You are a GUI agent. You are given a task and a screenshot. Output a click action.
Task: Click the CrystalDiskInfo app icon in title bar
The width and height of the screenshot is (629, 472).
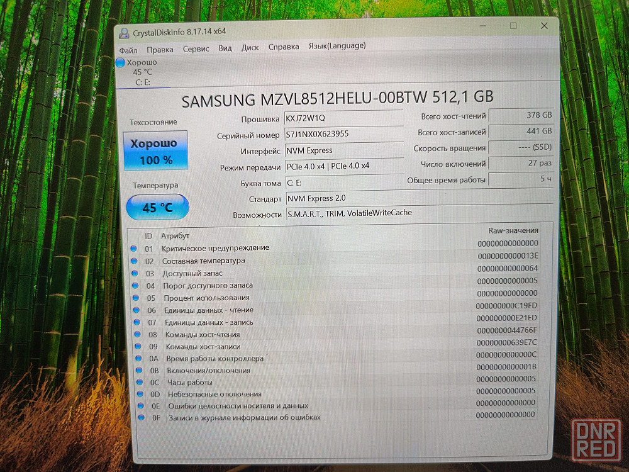coord(124,33)
